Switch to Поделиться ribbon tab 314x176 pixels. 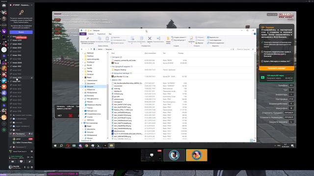click(x=101, y=34)
